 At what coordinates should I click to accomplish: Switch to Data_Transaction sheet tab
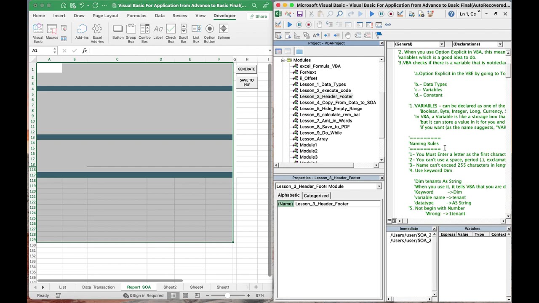98,287
